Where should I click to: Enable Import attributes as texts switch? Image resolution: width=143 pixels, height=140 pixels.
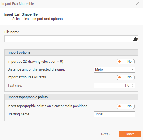[x=125, y=77]
